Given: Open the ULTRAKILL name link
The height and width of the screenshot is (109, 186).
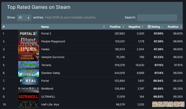Looking at the screenshot, I should pyautogui.click(x=48, y=97).
